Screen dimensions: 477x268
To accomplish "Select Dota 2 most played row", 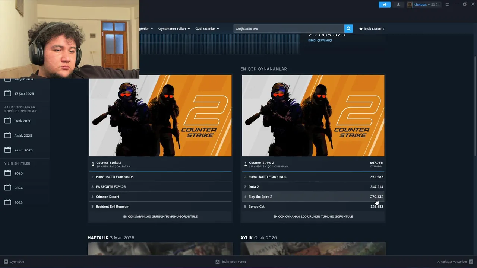I will 313,186.
